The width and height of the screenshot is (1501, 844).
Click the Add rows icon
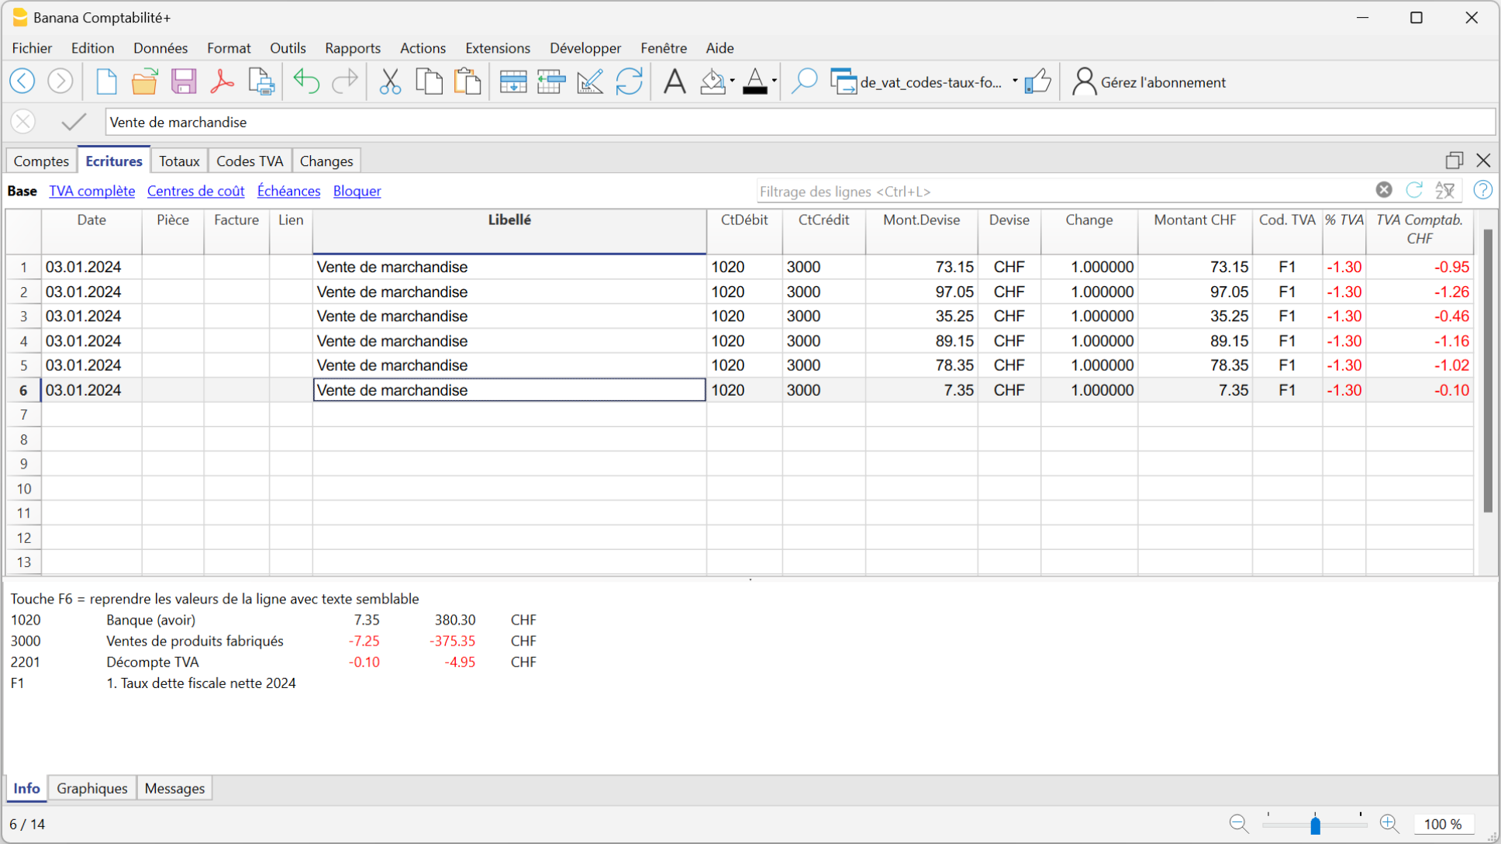click(x=512, y=81)
